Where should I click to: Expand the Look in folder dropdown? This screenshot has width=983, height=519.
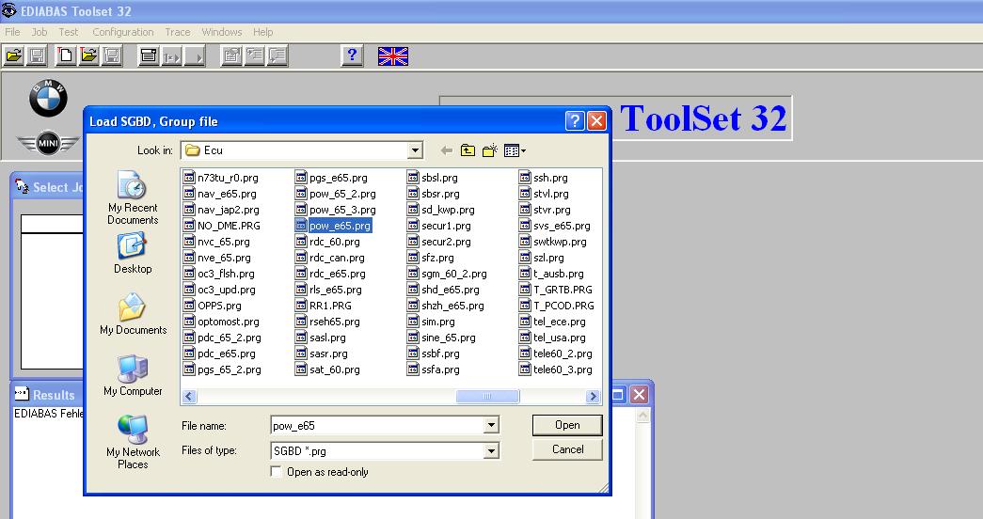tap(415, 150)
